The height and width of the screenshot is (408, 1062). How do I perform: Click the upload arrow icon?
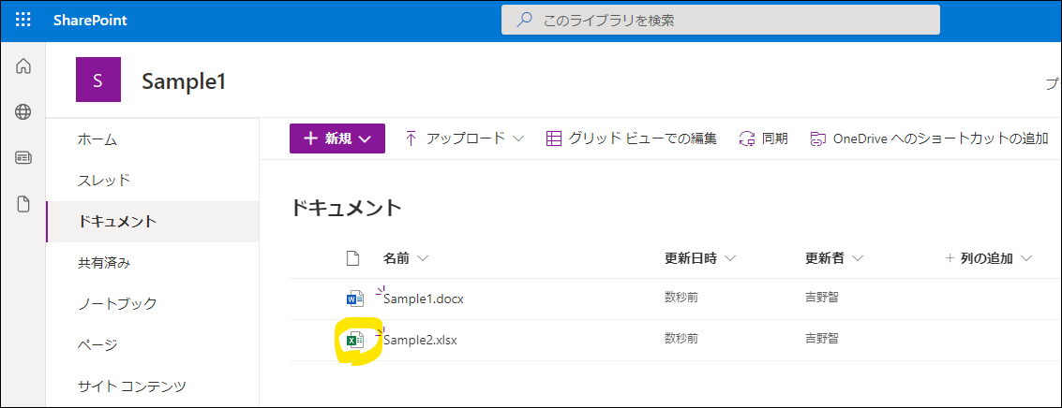(x=411, y=138)
